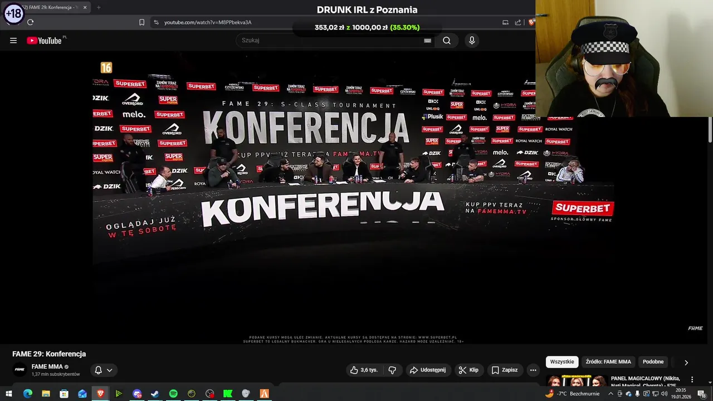Screen dimensions: 713x401
Task: Open the on-screen keyboard in search box
Action: coord(427,40)
